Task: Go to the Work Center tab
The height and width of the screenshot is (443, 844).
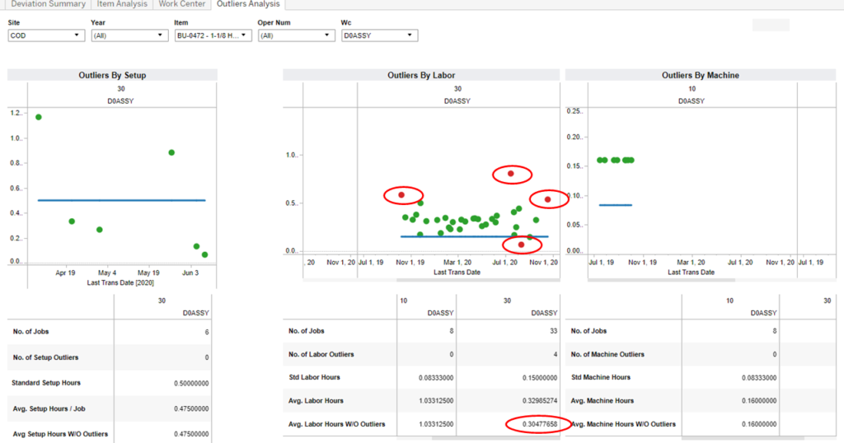Action: (x=182, y=4)
